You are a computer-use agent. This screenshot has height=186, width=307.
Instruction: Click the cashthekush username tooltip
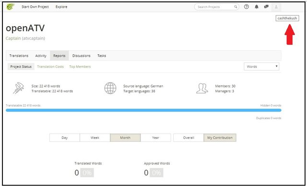287,18
